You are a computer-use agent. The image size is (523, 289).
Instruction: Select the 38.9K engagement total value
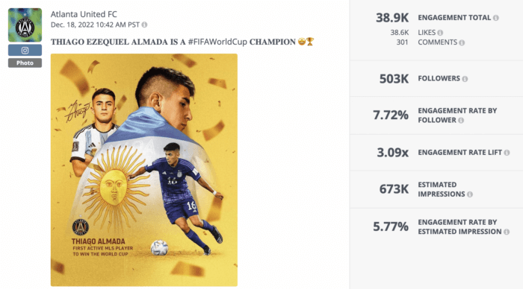pos(392,18)
